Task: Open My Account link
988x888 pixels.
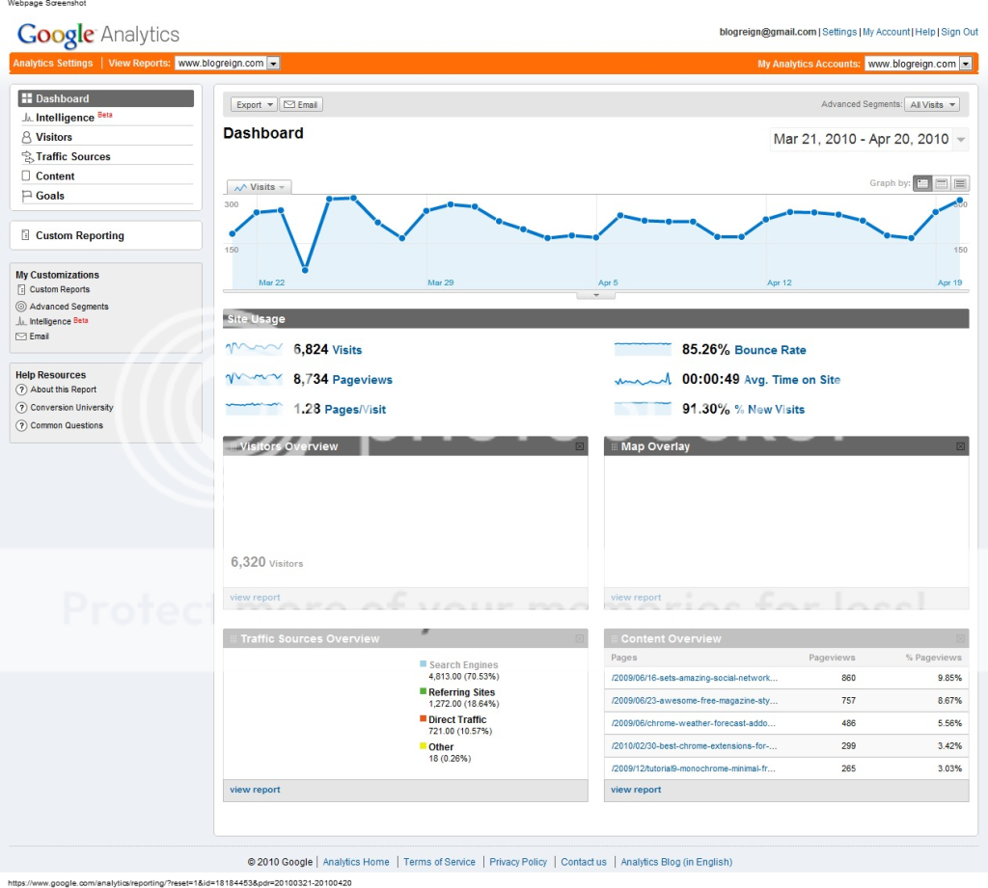Action: (886, 32)
